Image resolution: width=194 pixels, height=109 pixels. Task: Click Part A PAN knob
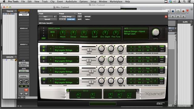coord(101,48)
